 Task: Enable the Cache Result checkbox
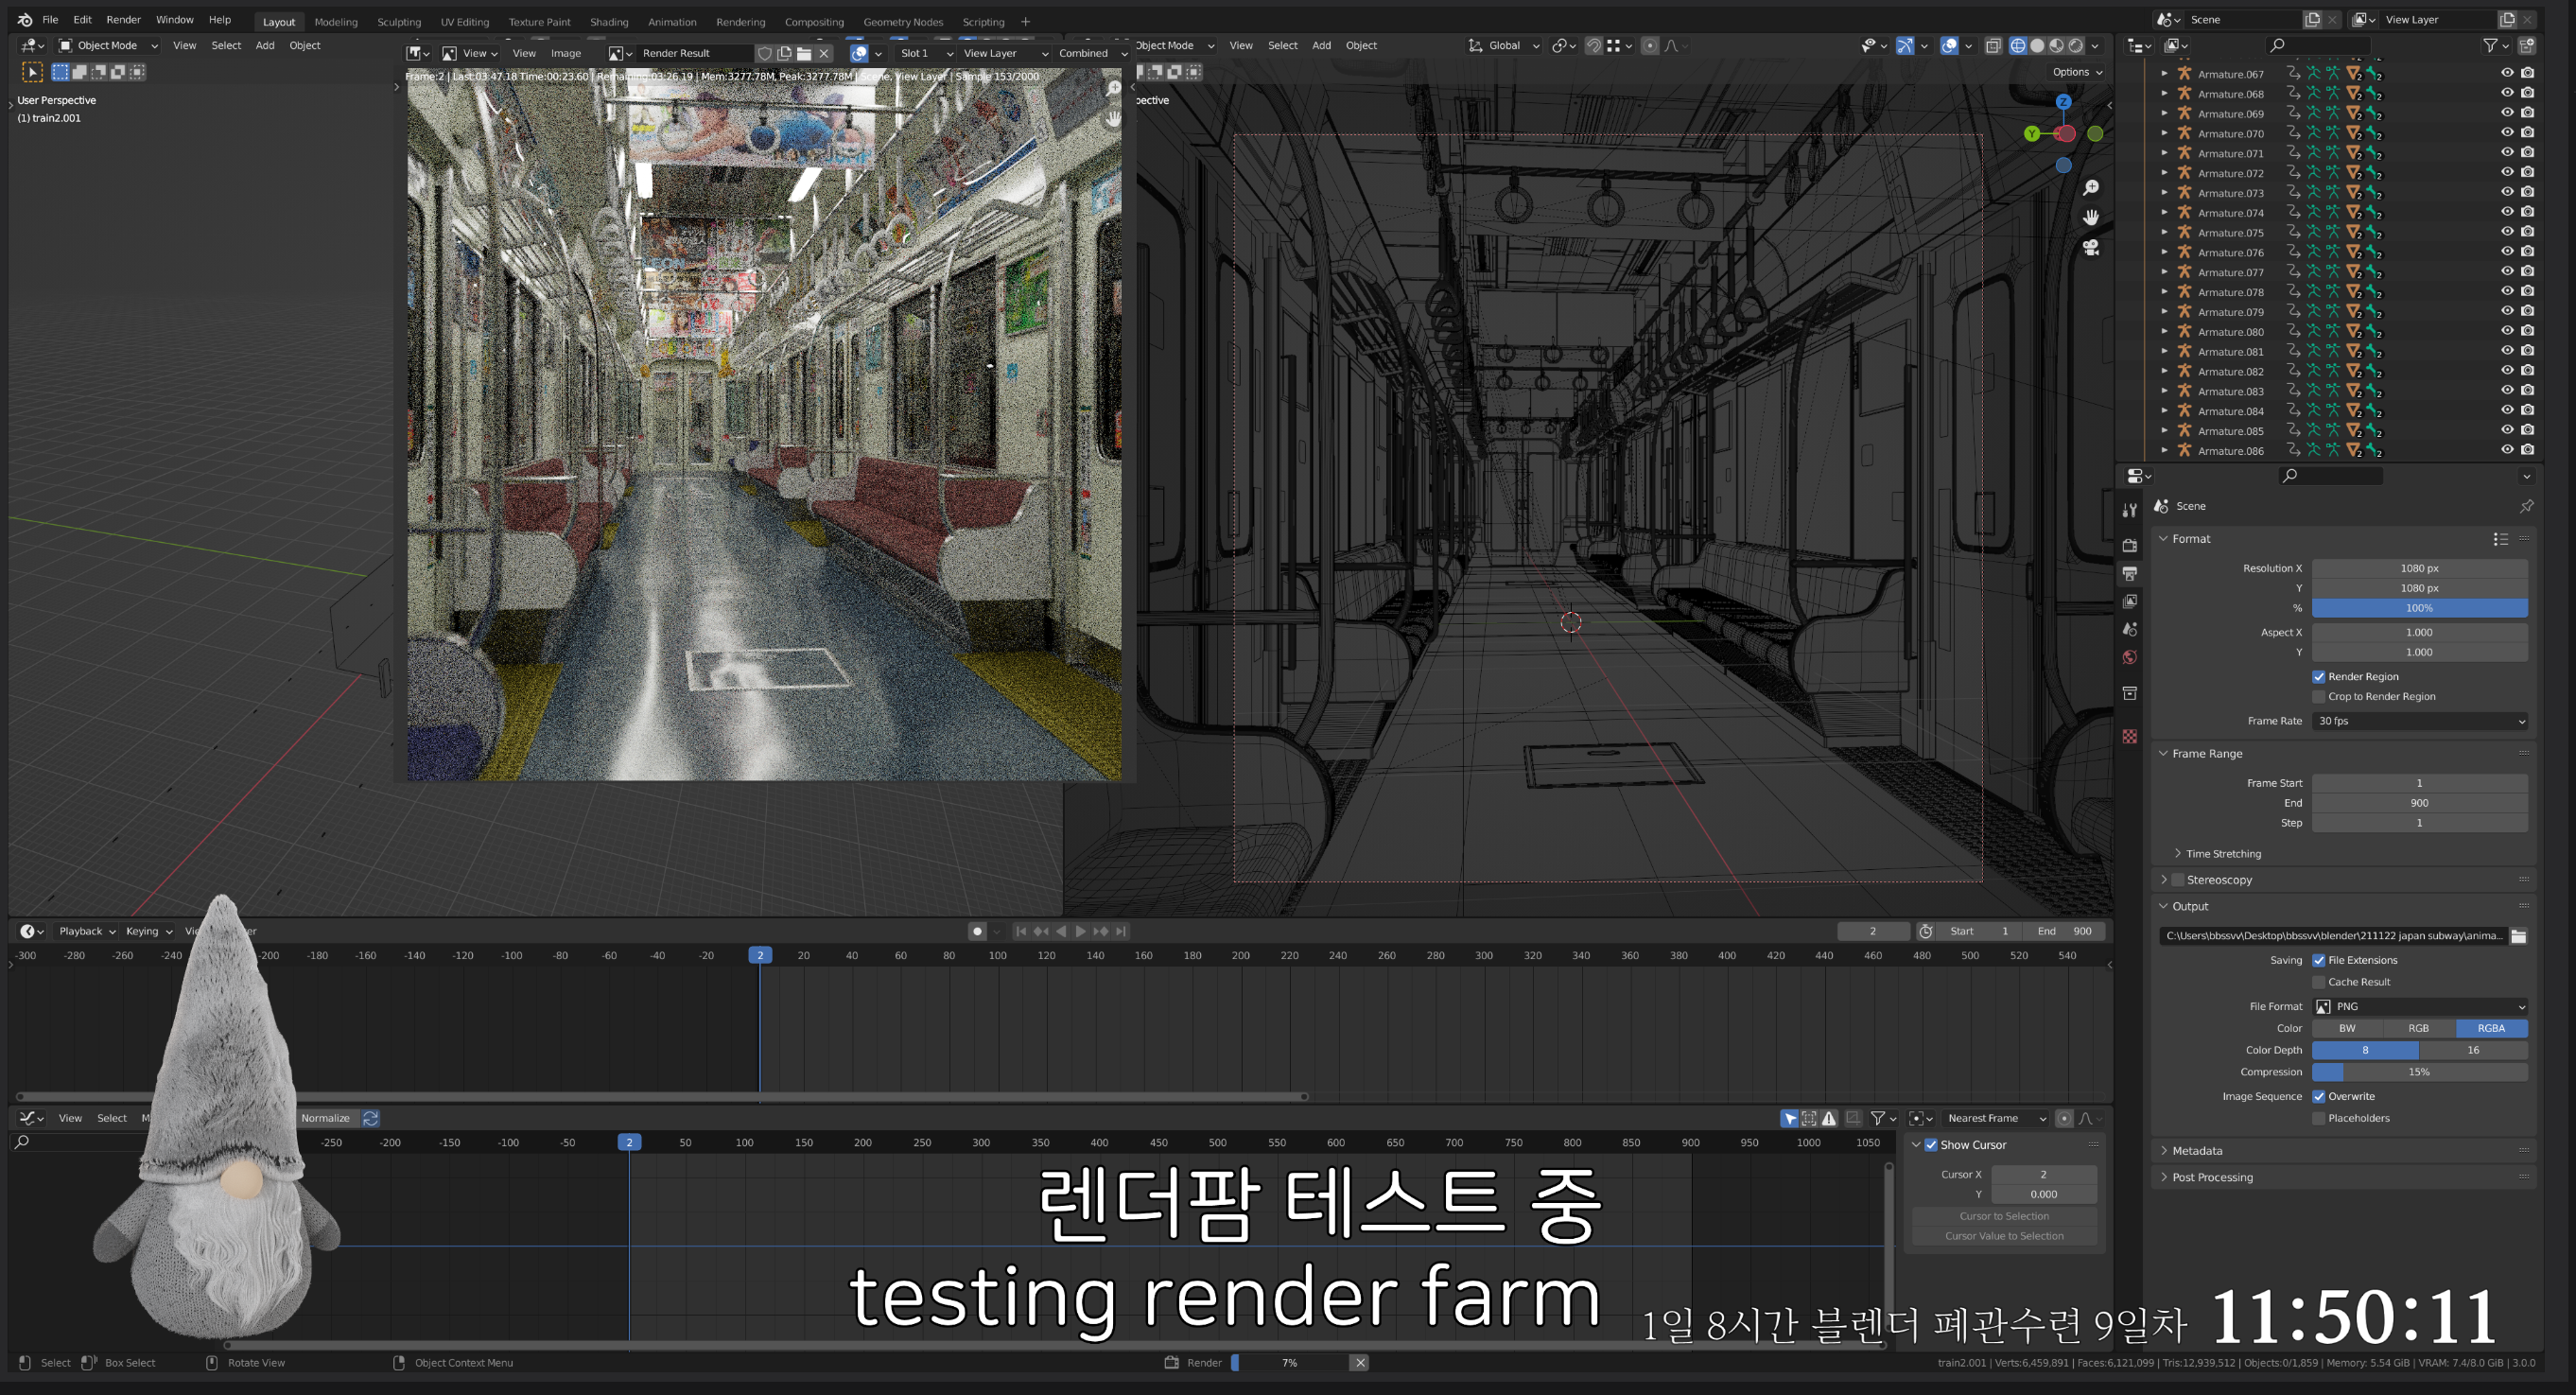tap(2318, 982)
